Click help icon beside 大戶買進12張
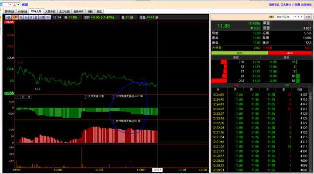The width and height of the screenshot is (314, 174). (x=85, y=97)
